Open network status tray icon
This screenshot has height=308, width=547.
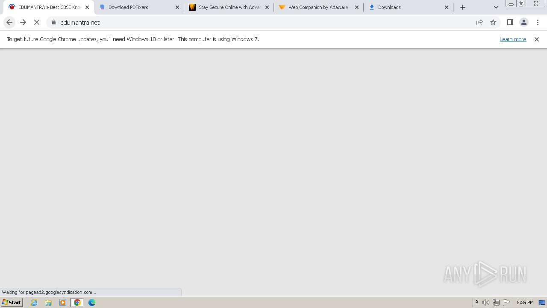click(x=496, y=302)
